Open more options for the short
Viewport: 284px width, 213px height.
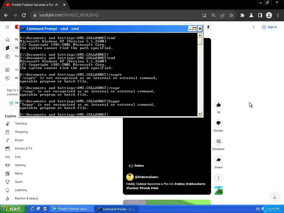click(219, 178)
